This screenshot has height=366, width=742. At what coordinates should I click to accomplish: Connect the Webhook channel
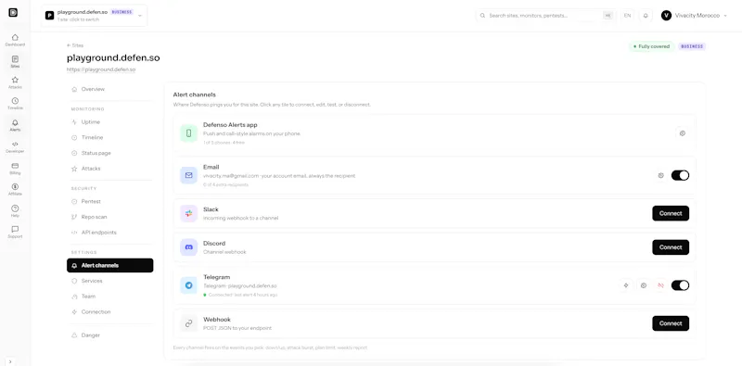pos(671,323)
